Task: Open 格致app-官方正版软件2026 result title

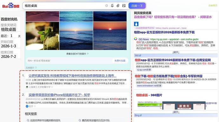Action: click(164, 32)
